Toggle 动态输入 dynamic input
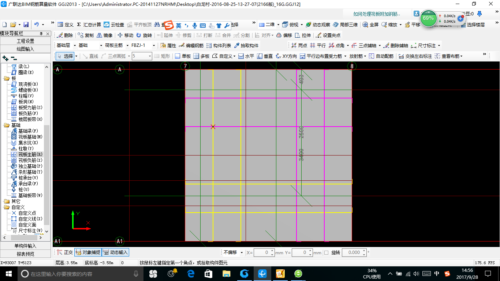Image resolution: width=500 pixels, height=281 pixels. (115, 252)
